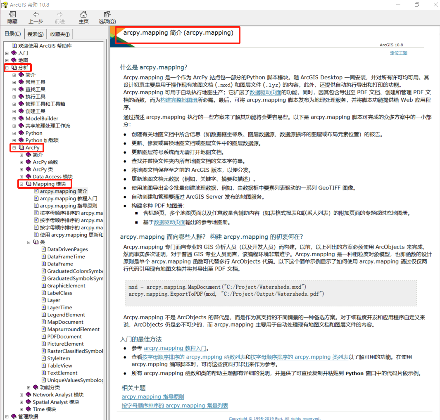
Task: Select the DataFrameTime tree item
Action: click(66, 257)
